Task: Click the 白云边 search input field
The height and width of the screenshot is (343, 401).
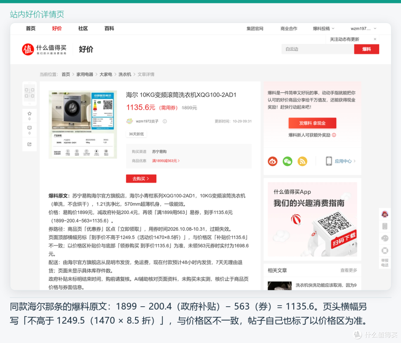Action: coord(318,49)
